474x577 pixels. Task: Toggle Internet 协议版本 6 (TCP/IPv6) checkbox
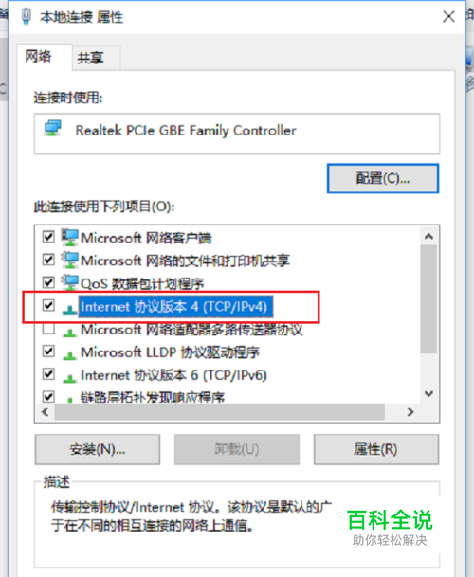click(48, 374)
